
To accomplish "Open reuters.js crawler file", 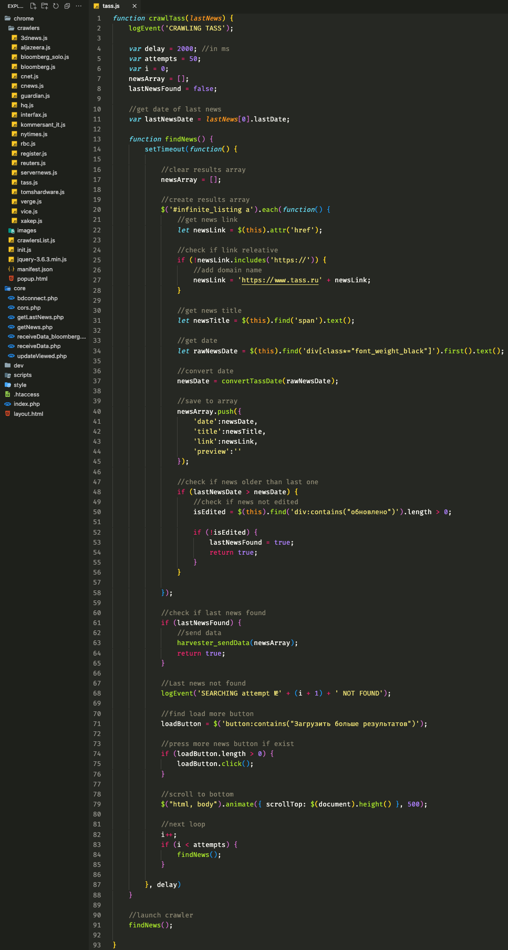I will click(33, 163).
